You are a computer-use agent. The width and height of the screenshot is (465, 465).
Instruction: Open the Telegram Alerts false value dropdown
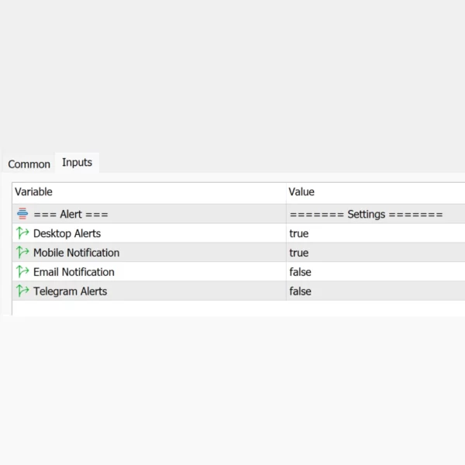tap(300, 291)
